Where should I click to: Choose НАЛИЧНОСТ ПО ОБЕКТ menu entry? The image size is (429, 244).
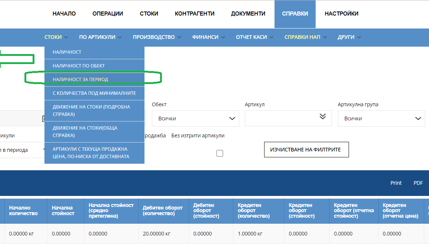pyautogui.click(x=94, y=66)
